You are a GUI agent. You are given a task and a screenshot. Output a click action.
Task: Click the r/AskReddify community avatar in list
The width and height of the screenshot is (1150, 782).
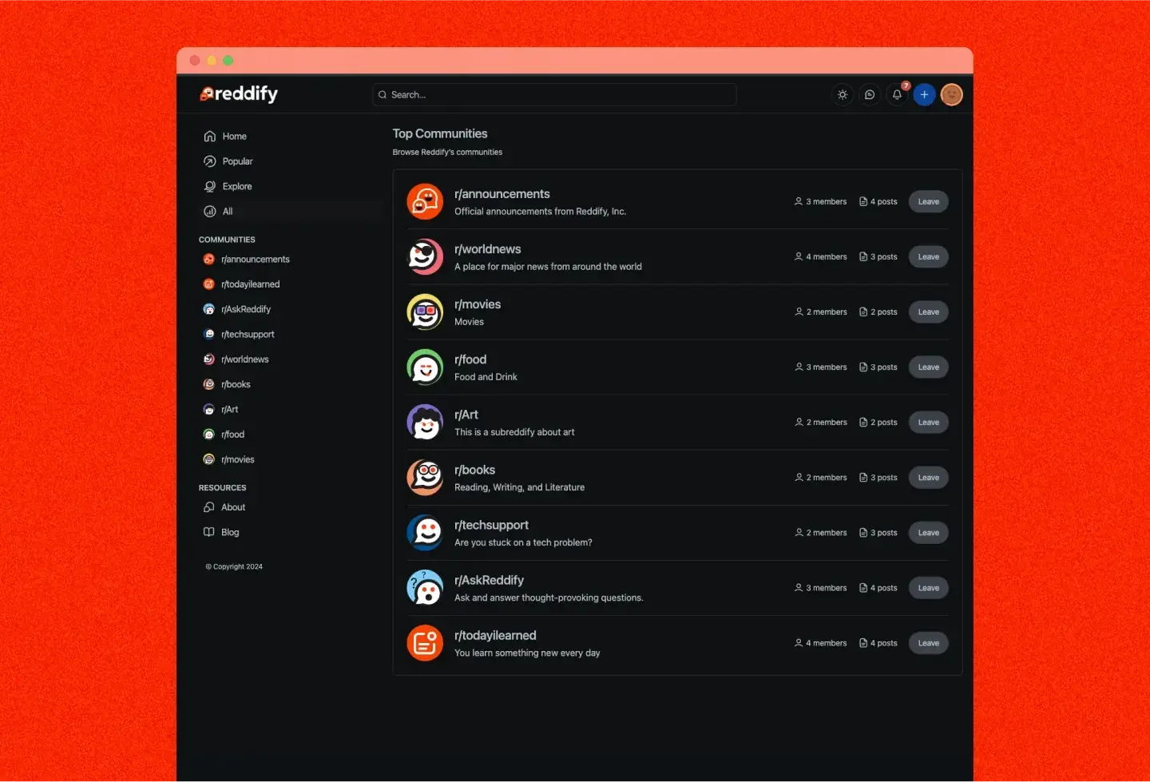425,587
